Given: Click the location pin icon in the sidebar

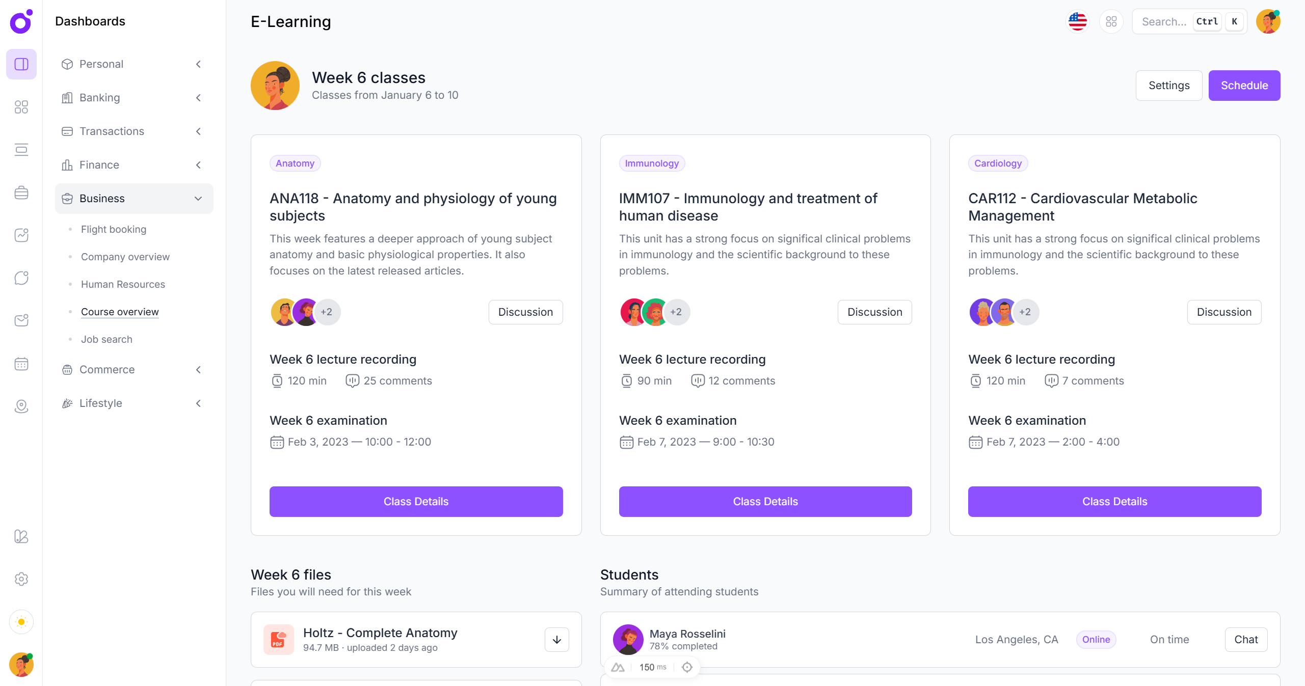Looking at the screenshot, I should point(21,406).
